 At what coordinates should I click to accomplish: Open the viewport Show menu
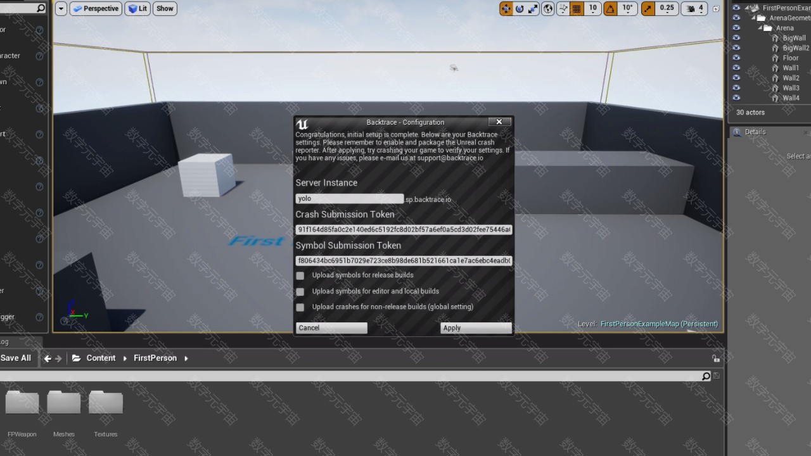pos(165,8)
